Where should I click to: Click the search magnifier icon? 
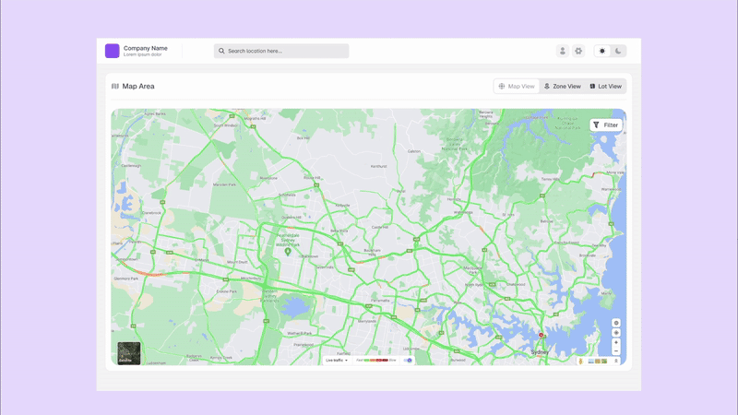(x=221, y=51)
